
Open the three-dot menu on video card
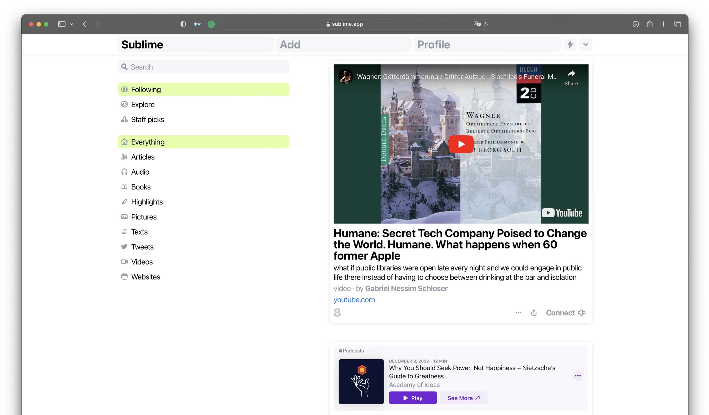518,313
